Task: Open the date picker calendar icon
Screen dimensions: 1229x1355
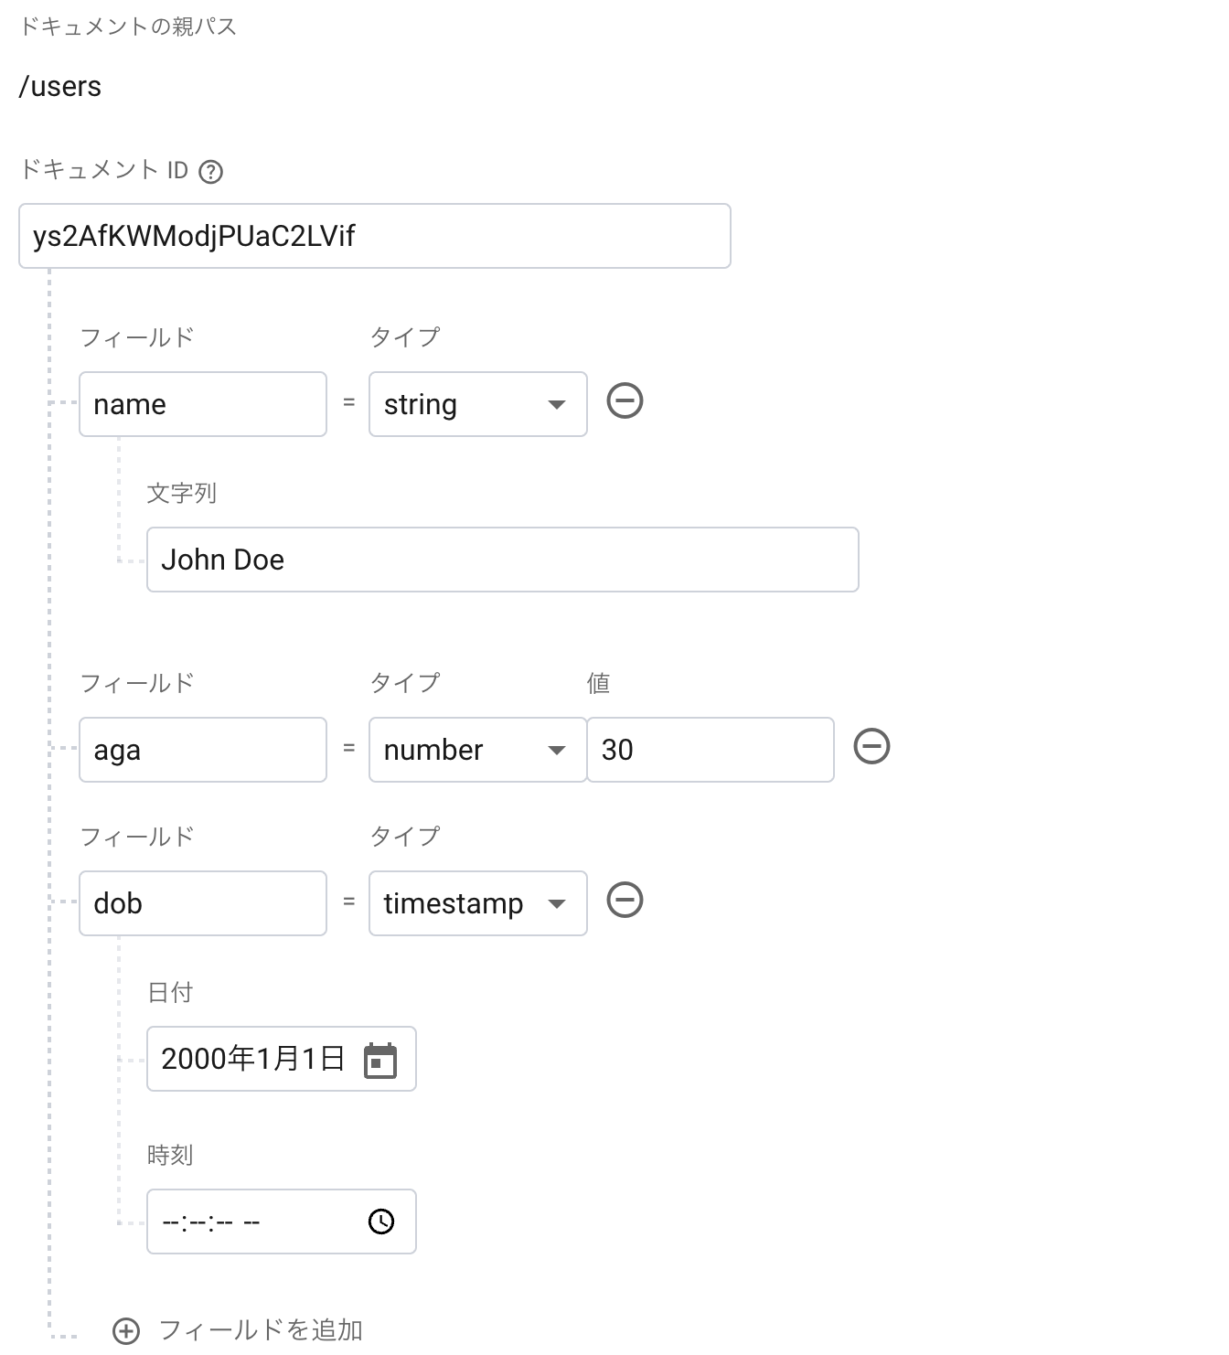Action: coord(380,1061)
